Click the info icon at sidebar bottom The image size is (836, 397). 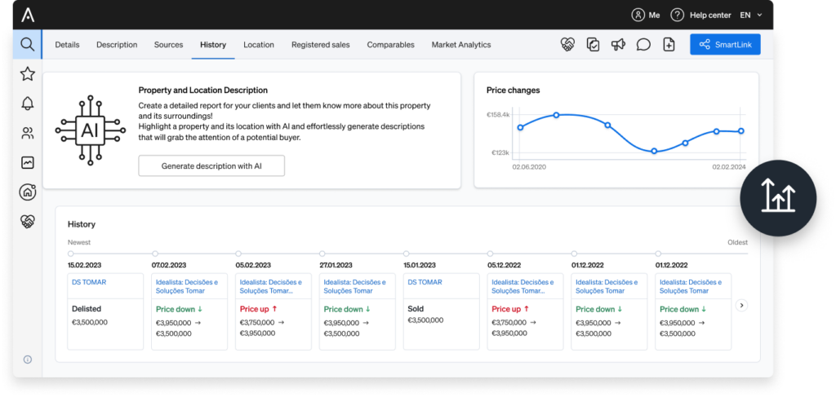click(x=28, y=360)
